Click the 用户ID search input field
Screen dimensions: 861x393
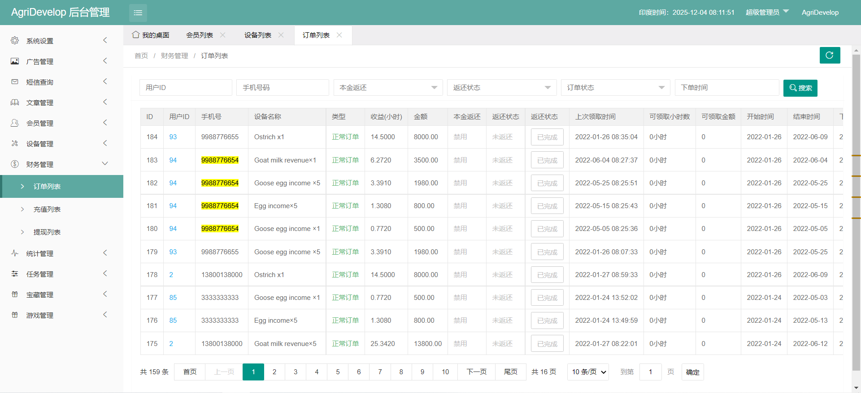[186, 88]
